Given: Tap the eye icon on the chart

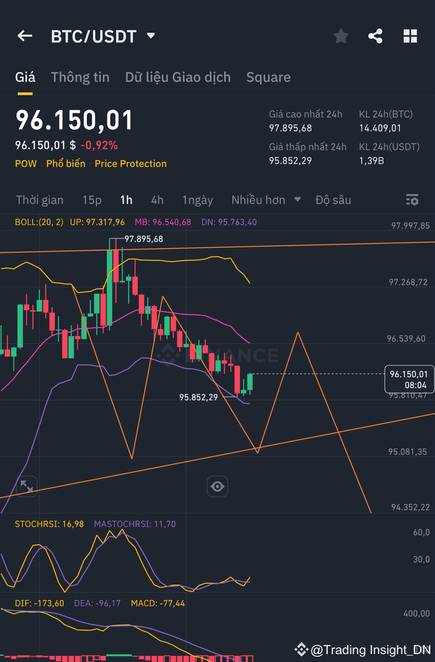Looking at the screenshot, I should 217,486.
